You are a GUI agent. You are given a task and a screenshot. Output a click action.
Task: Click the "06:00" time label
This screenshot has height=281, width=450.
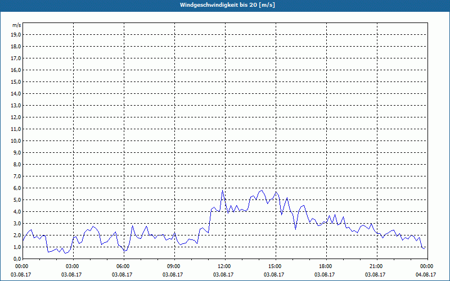tap(124, 266)
